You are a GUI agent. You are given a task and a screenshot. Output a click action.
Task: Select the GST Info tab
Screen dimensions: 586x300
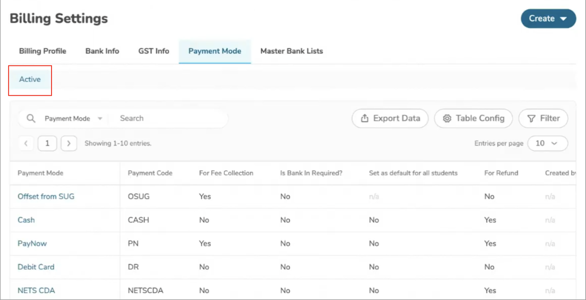tap(154, 51)
